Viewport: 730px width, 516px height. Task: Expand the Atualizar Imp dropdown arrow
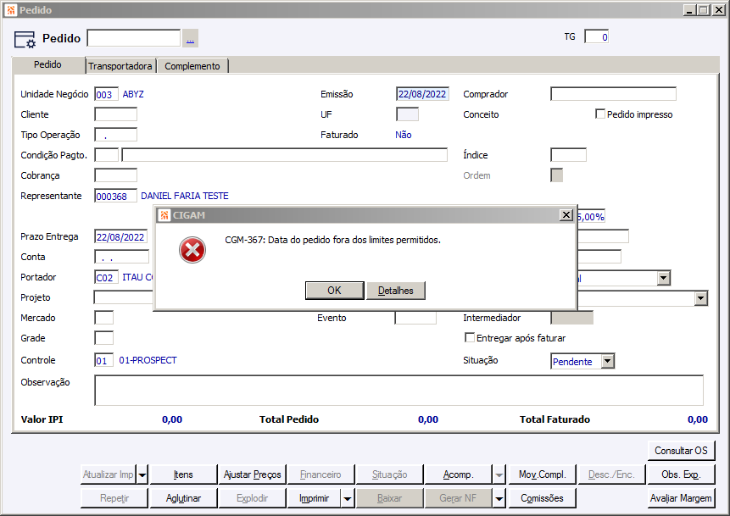(142, 474)
